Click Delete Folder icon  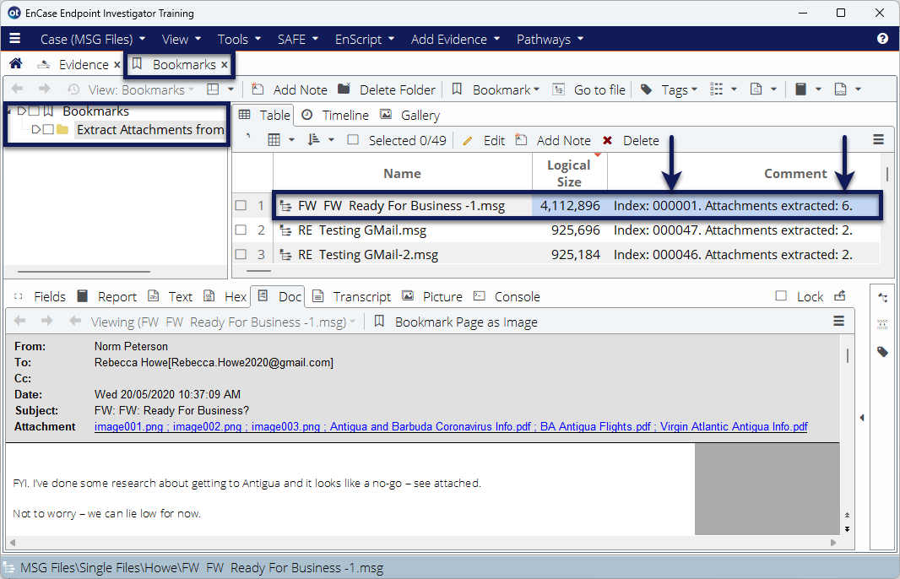(x=344, y=89)
